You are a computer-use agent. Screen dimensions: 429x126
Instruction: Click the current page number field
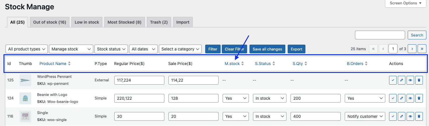click(393, 49)
